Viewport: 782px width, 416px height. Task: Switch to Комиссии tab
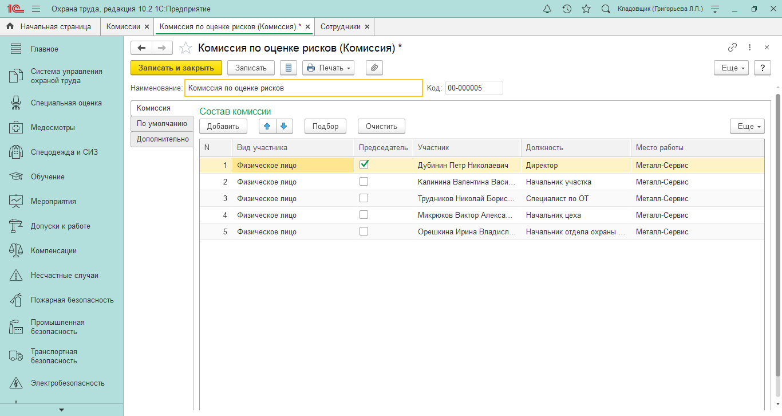pyautogui.click(x=123, y=26)
